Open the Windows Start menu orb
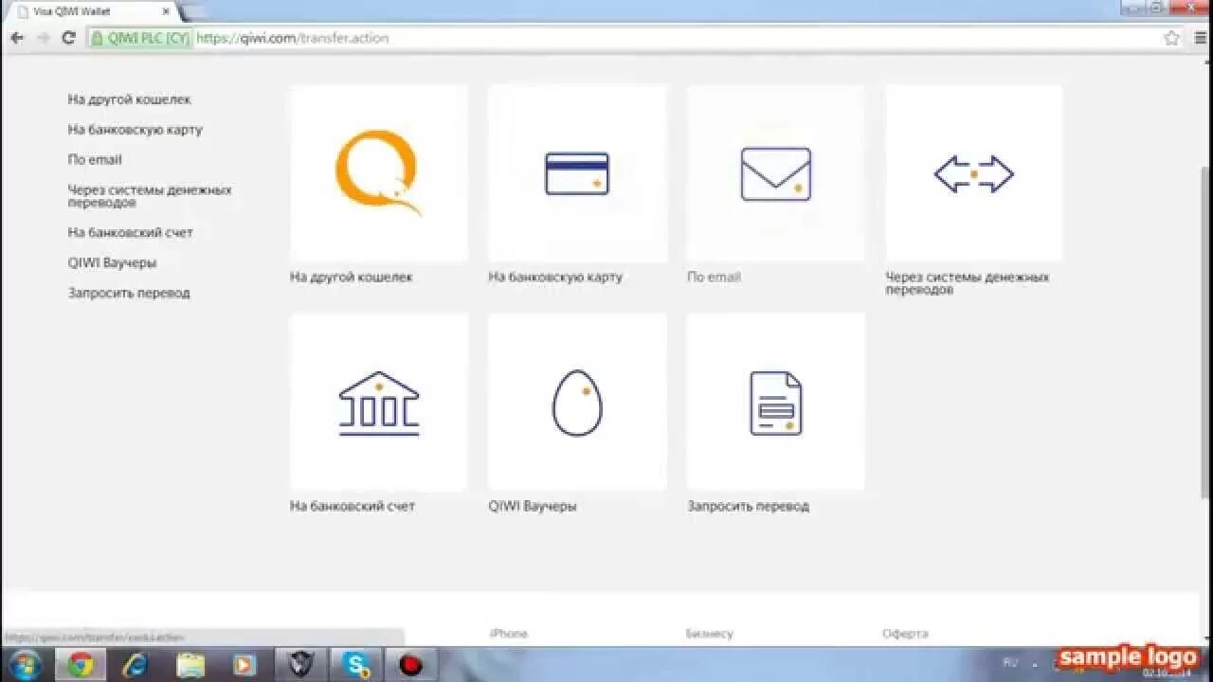Image resolution: width=1213 pixels, height=682 pixels. 26,664
